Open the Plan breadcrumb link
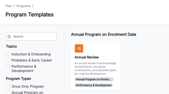 tap(9, 6)
